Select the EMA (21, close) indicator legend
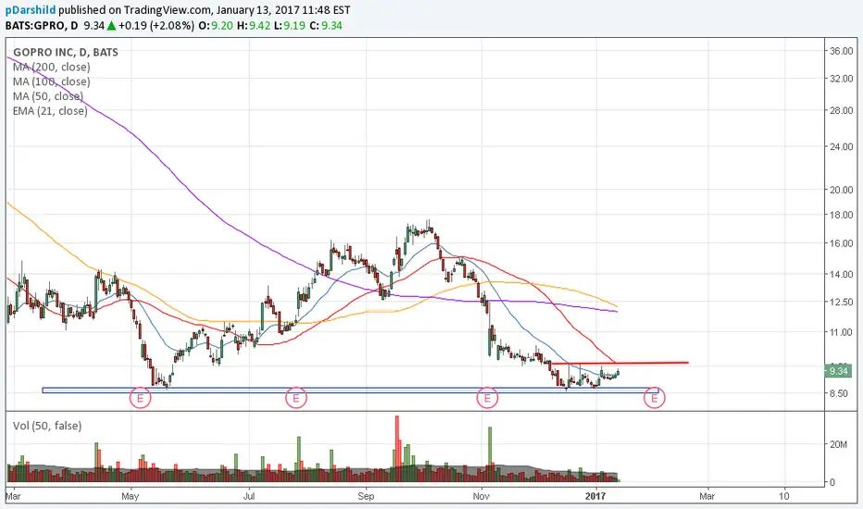The height and width of the screenshot is (509, 863). pyautogui.click(x=50, y=111)
